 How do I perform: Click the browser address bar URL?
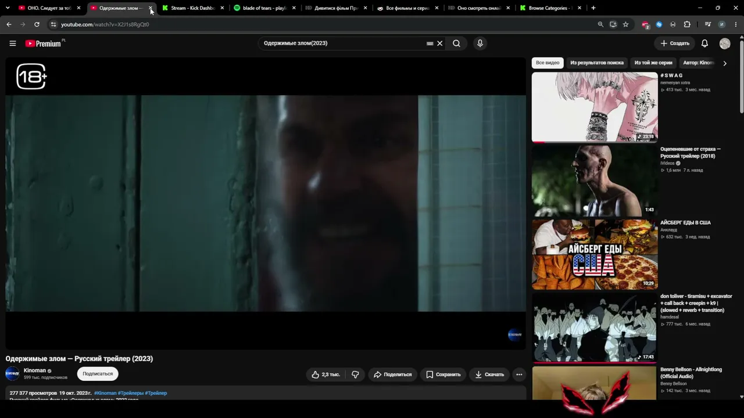tap(105, 24)
